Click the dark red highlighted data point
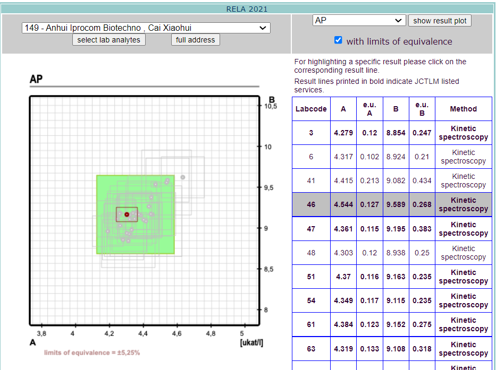Viewport: 496px width, 370px height. (127, 214)
